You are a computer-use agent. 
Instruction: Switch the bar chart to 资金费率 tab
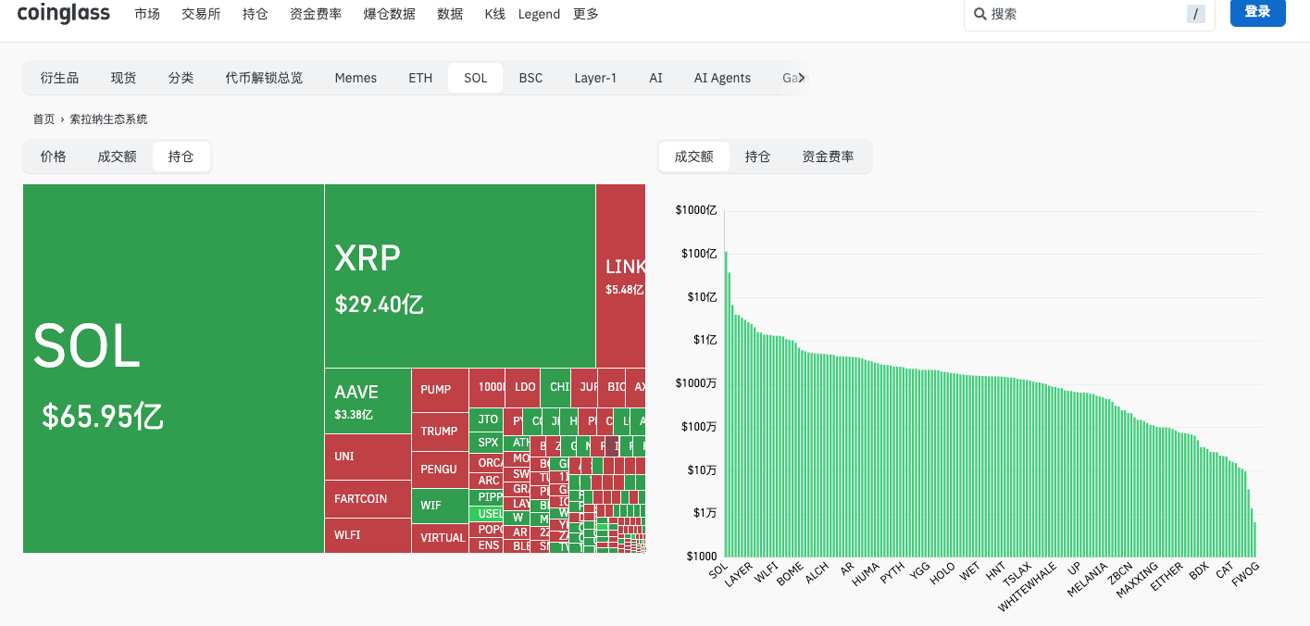pyautogui.click(x=828, y=156)
